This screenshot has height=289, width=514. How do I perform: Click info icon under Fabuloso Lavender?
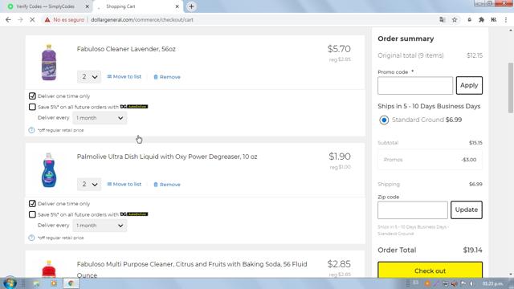(31, 130)
